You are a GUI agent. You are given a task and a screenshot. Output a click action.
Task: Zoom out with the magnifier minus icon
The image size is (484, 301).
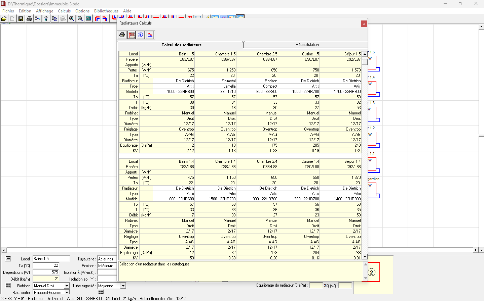click(x=80, y=18)
